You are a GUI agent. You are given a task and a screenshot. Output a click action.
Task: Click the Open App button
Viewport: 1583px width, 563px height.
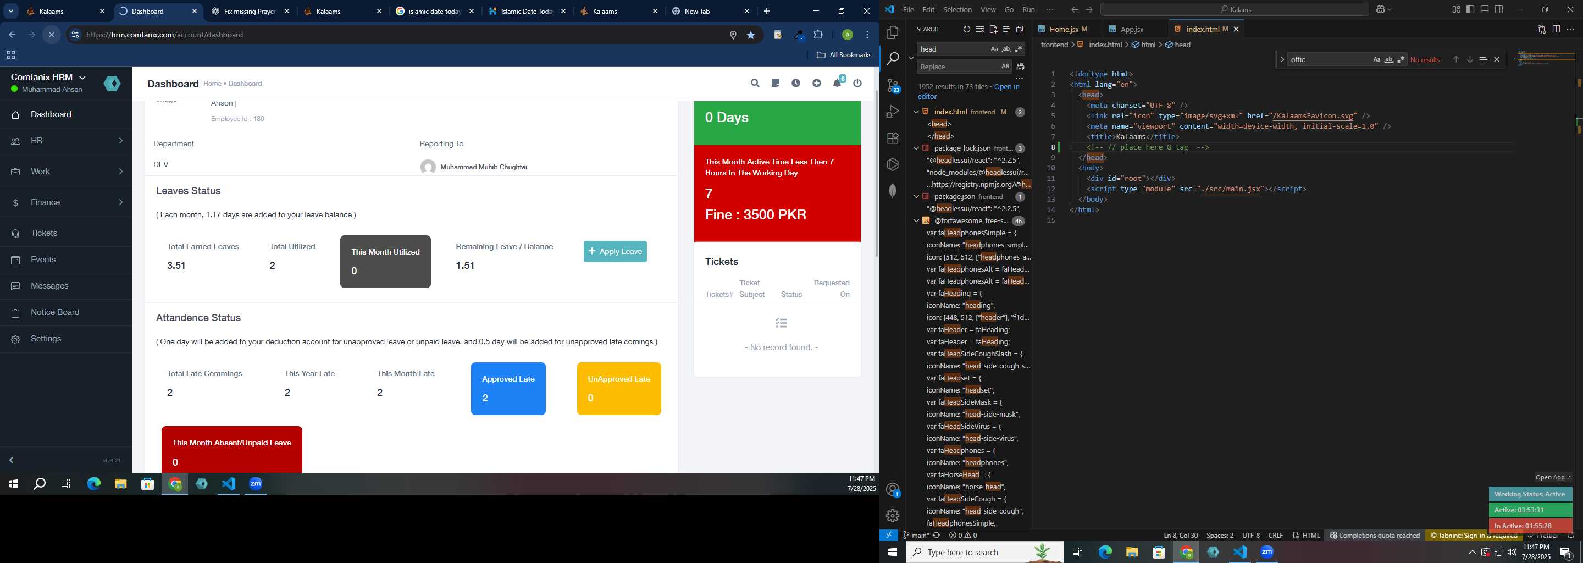coord(1553,478)
